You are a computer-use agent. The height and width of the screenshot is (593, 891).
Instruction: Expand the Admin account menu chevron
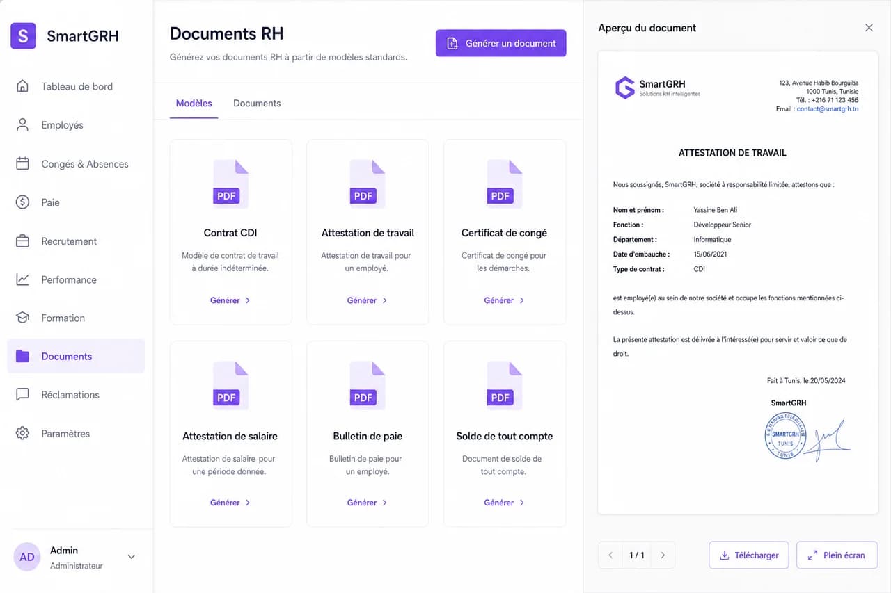pyautogui.click(x=132, y=557)
